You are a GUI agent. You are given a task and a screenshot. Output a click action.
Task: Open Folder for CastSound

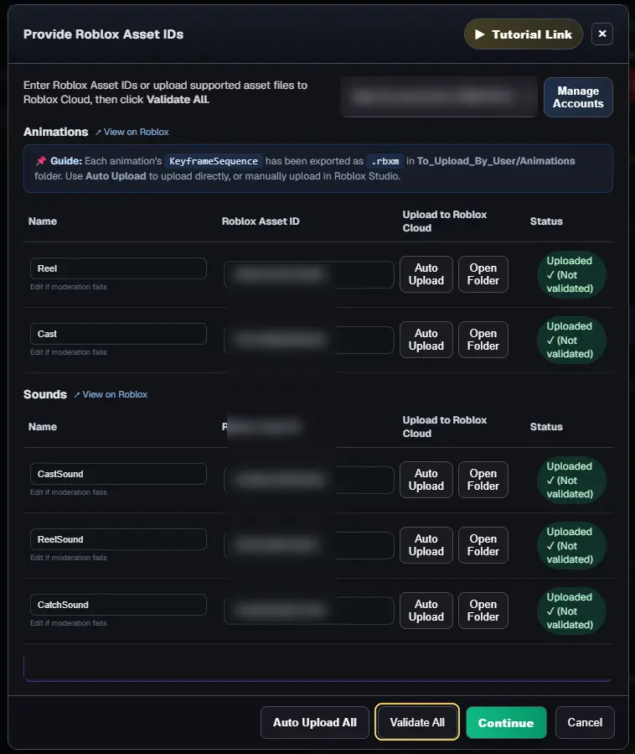pos(483,480)
